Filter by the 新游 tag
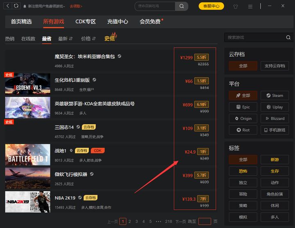Viewport: 295px width, 228px height. 275,160
